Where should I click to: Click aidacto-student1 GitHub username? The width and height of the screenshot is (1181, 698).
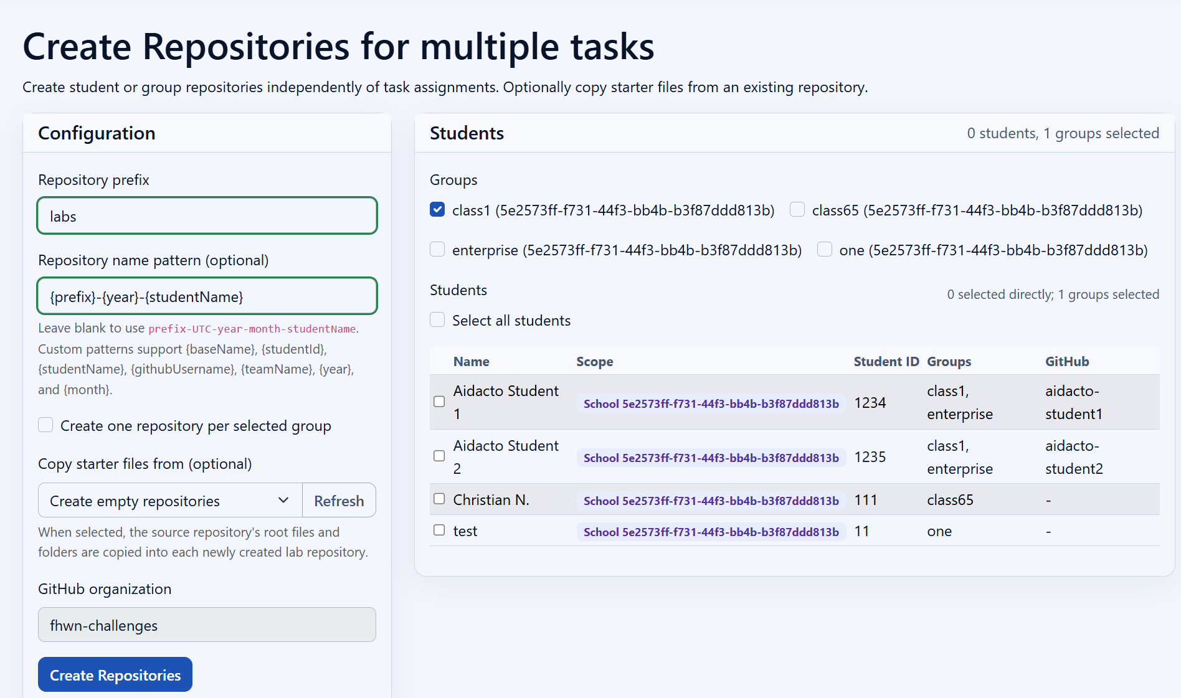point(1074,402)
